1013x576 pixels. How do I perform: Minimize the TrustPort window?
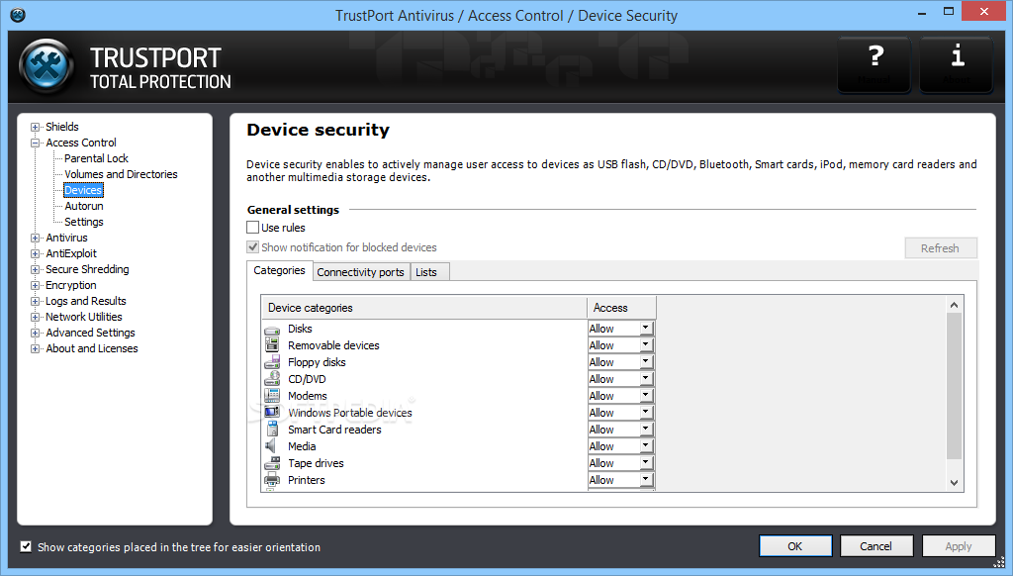point(922,12)
